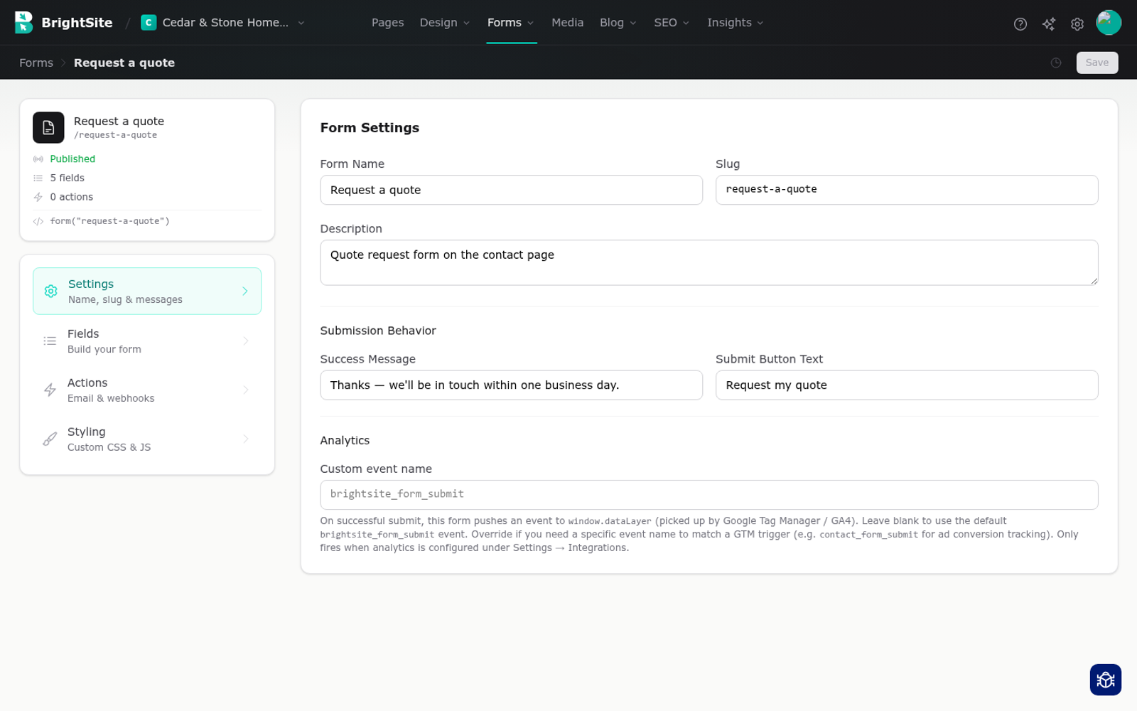Click the Actions lightning bolt icon

pyautogui.click(x=50, y=390)
